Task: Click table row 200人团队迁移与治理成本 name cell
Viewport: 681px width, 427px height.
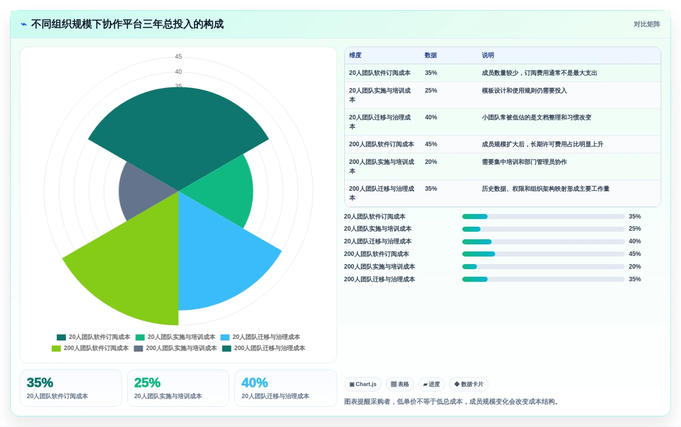Action: 382,193
